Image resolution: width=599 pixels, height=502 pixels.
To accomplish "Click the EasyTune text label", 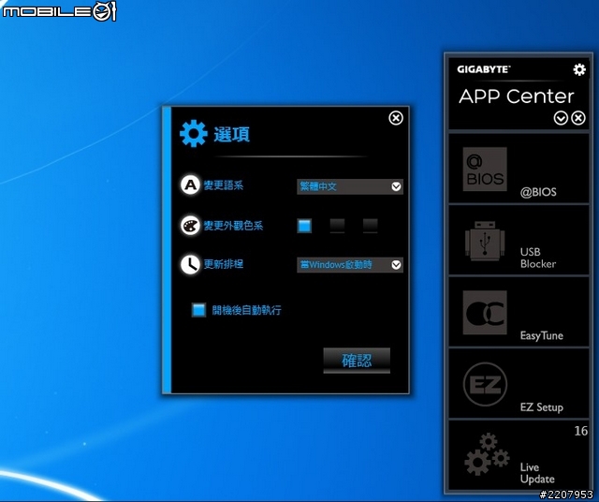I will 542,335.
